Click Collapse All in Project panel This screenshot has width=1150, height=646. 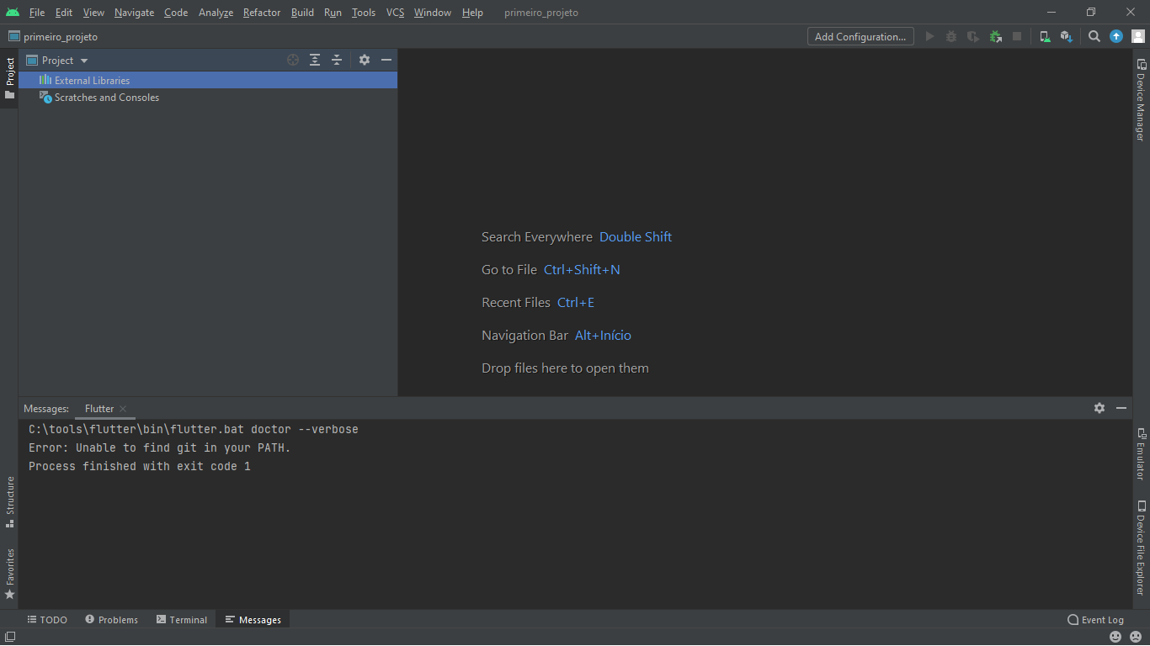[x=337, y=60]
